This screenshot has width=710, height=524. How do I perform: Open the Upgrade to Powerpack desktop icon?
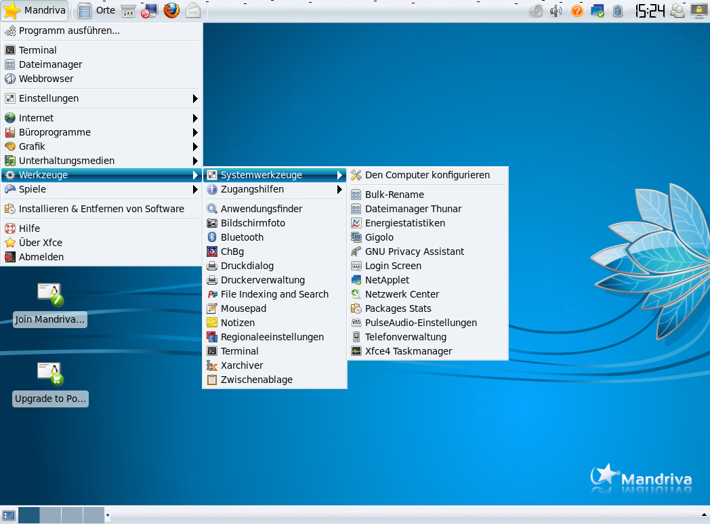50,374
